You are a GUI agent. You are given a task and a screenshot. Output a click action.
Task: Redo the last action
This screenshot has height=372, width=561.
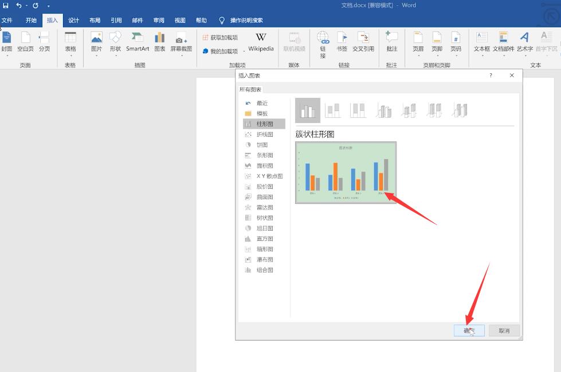(36, 5)
